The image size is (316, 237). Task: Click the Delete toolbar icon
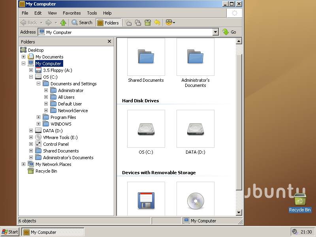(148, 23)
